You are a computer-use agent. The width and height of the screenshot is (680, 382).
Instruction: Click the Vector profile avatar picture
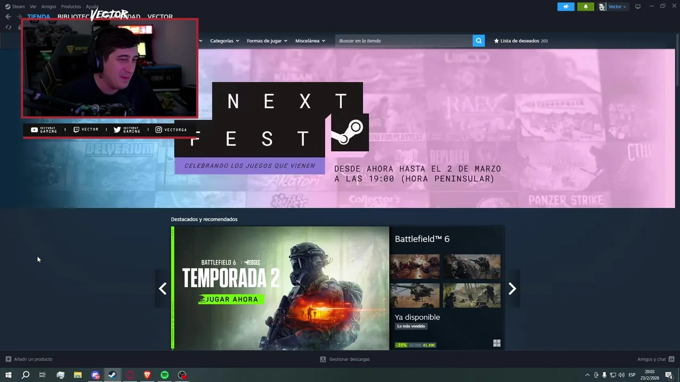click(602, 6)
